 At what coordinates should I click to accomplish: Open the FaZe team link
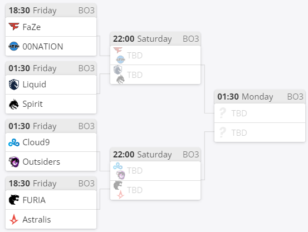click(x=32, y=27)
